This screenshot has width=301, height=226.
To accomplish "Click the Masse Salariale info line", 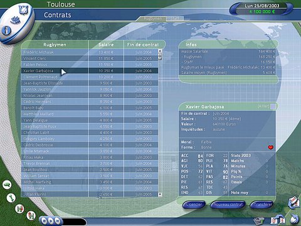I will click(228, 51).
